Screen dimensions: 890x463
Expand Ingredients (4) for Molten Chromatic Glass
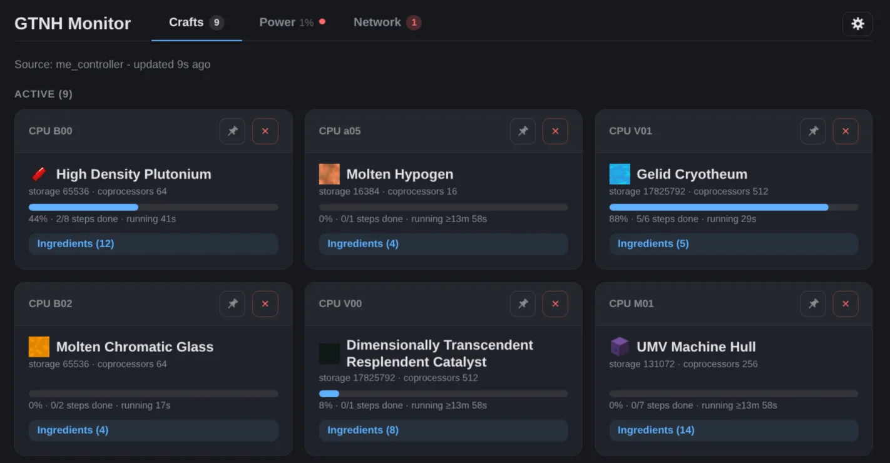pyautogui.click(x=153, y=430)
